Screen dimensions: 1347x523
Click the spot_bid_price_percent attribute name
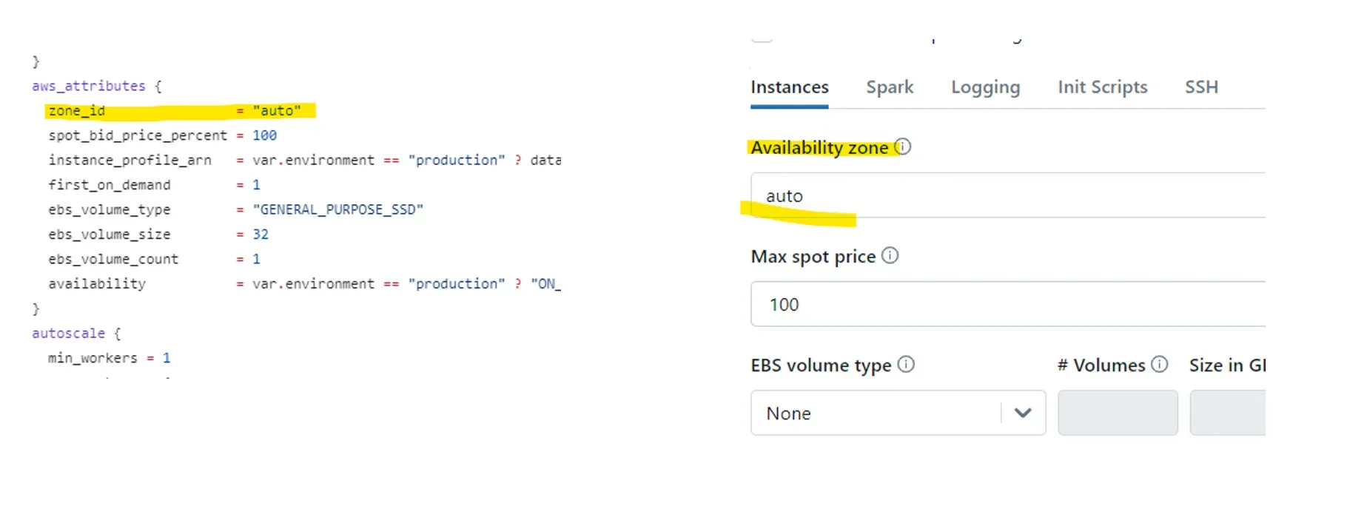pos(138,135)
